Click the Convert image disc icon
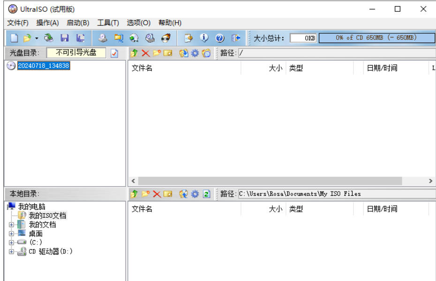This screenshot has width=436, height=281. [x=134, y=38]
